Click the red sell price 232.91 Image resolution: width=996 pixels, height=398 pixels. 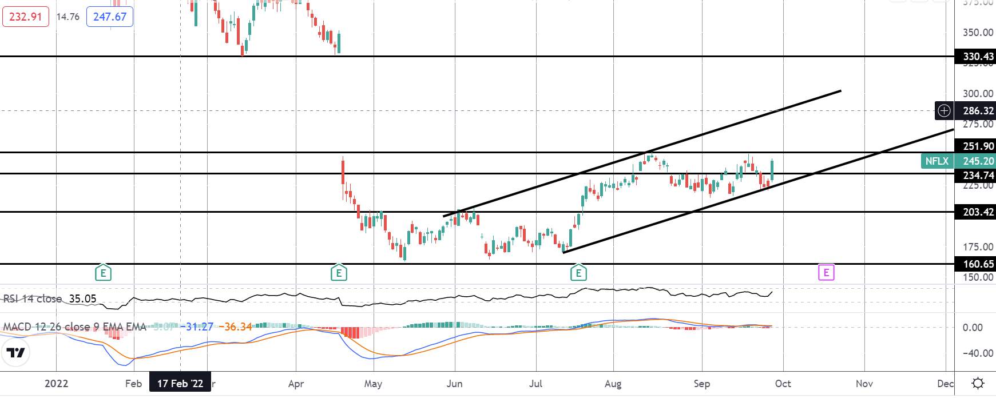[x=26, y=17]
